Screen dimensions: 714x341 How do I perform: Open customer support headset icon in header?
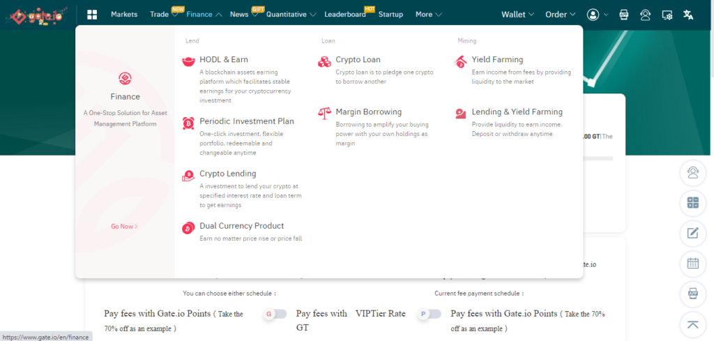[x=645, y=15]
